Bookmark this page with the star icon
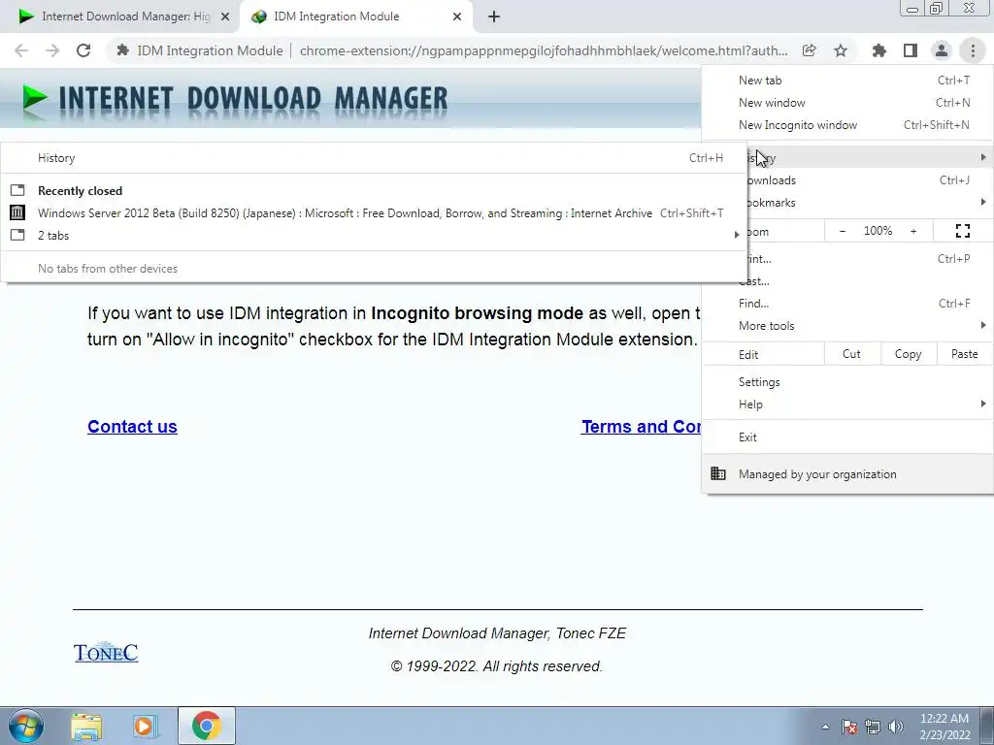This screenshot has height=745, width=994. [x=841, y=50]
